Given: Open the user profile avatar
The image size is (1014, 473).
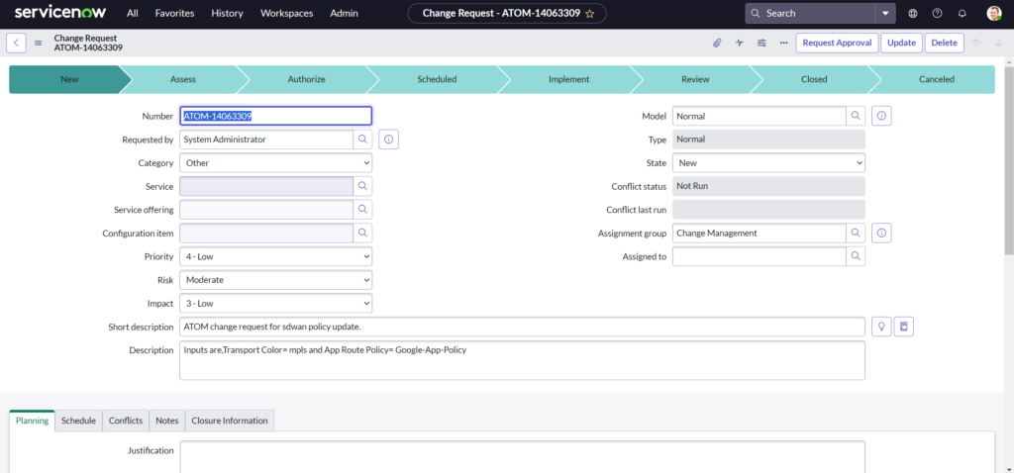Looking at the screenshot, I should tap(994, 14).
